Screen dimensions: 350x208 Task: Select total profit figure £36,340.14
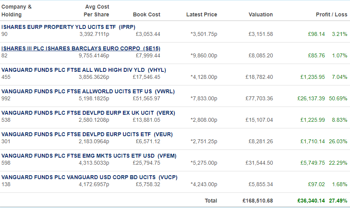(x=311, y=201)
